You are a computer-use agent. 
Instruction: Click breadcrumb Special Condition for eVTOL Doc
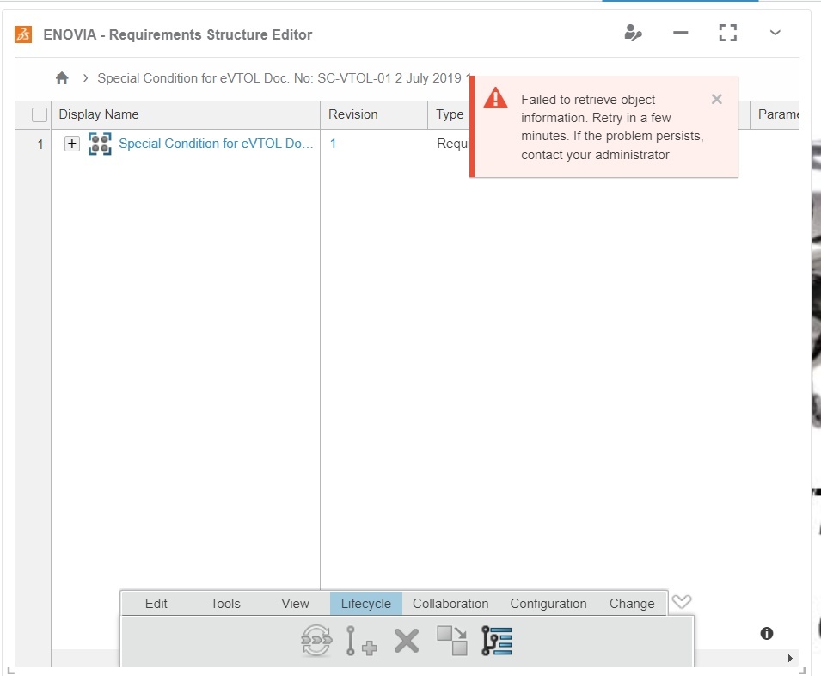[285, 78]
